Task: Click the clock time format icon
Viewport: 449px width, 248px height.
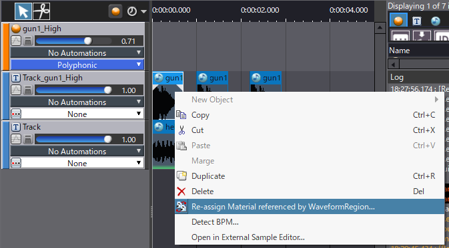Action: (x=131, y=11)
